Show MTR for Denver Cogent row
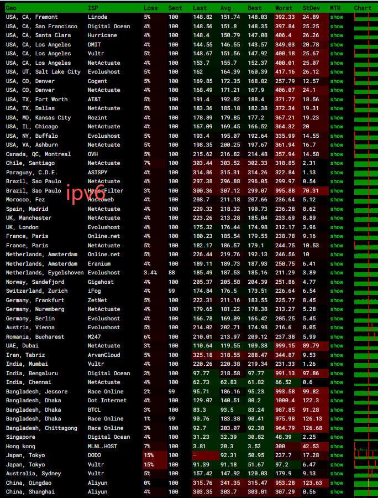 coord(337,81)
